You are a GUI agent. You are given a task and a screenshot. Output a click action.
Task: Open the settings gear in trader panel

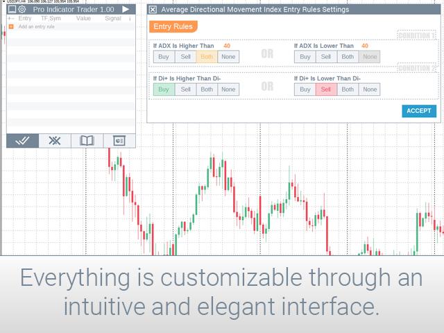22,9
